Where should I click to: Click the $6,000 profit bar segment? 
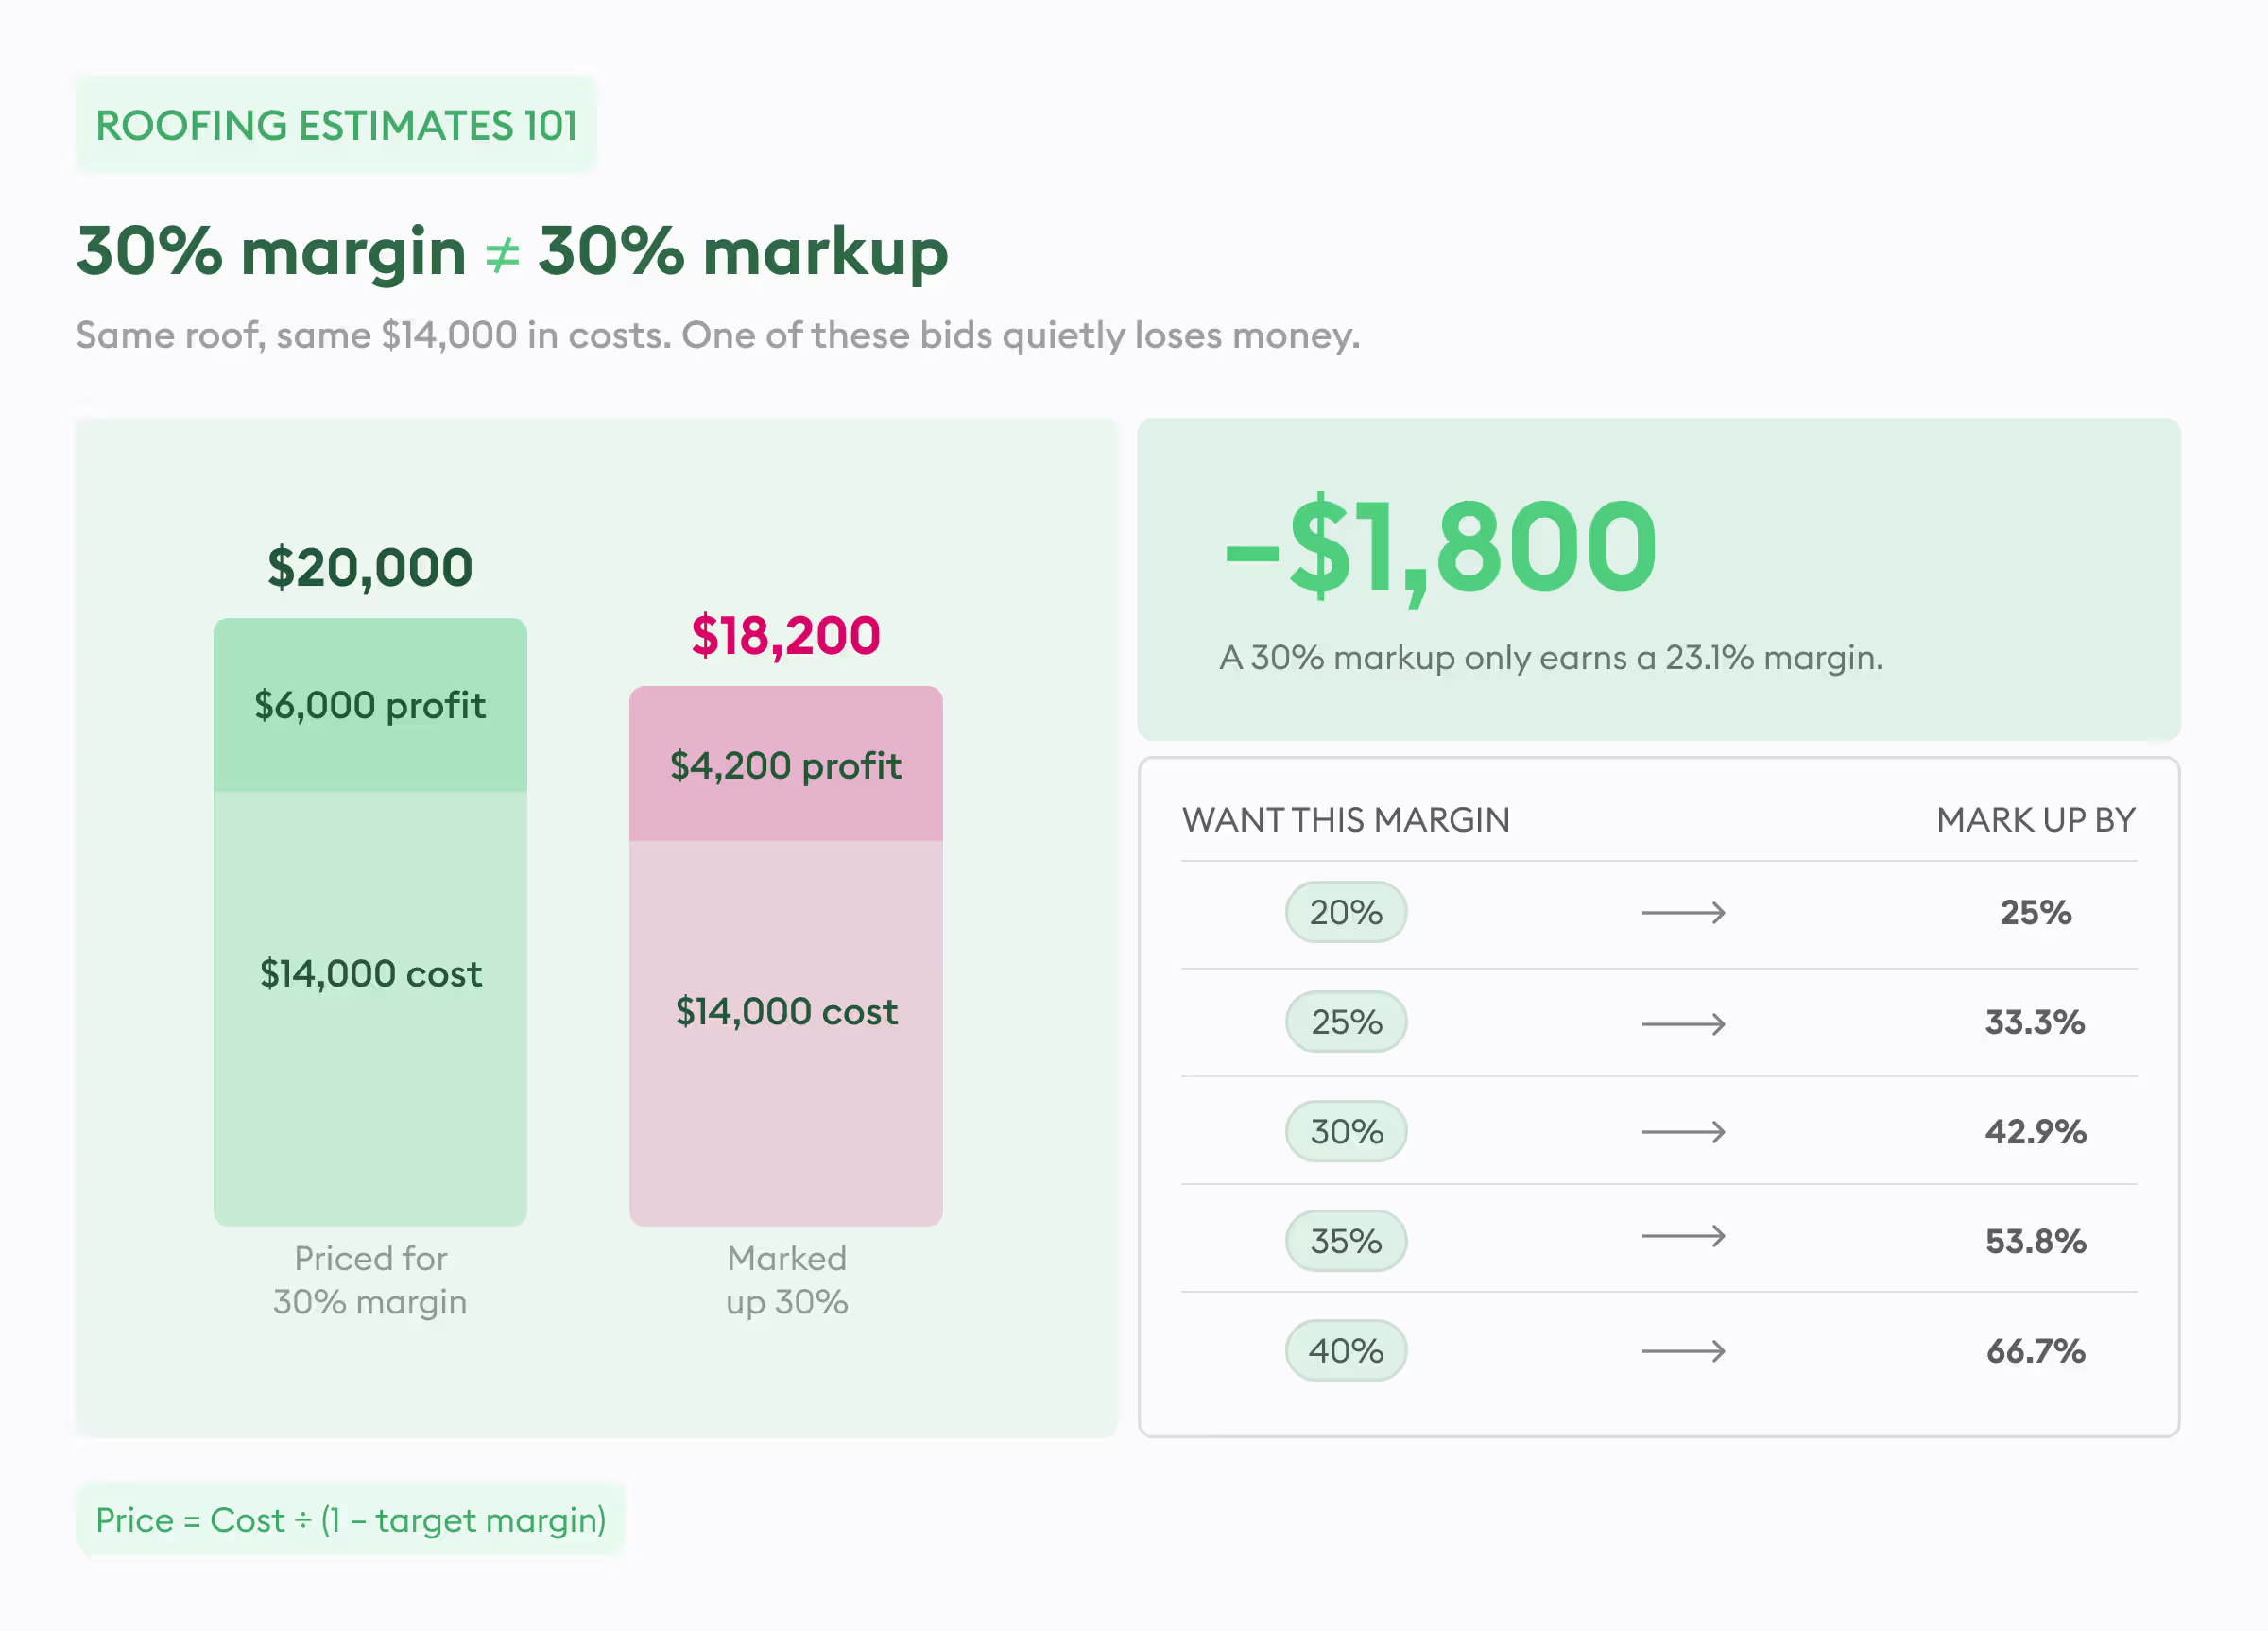[370, 705]
